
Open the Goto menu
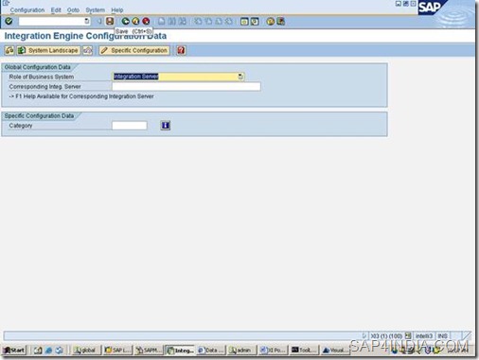click(x=73, y=10)
